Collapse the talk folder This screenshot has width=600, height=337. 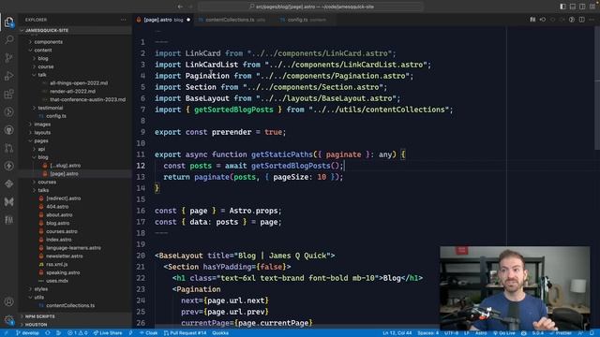click(x=75, y=75)
